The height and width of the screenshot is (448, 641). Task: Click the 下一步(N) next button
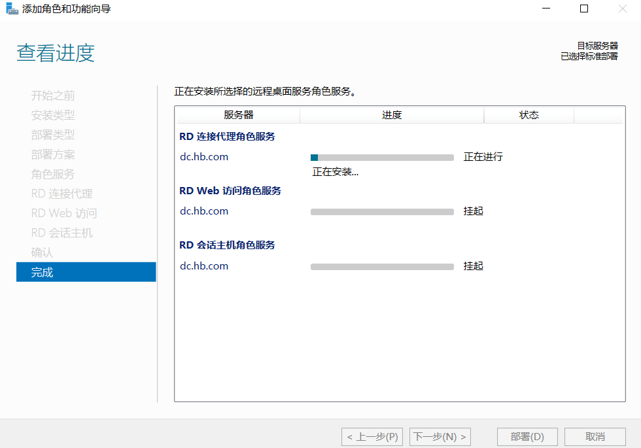pos(440,437)
